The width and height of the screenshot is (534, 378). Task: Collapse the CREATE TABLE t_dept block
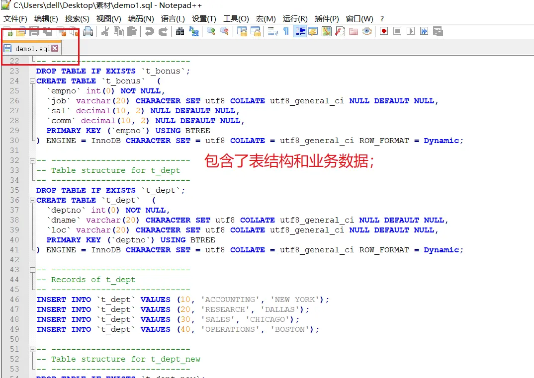pos(32,201)
